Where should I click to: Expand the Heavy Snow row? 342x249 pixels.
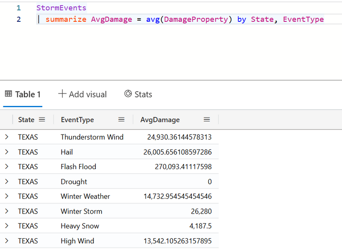click(7, 226)
